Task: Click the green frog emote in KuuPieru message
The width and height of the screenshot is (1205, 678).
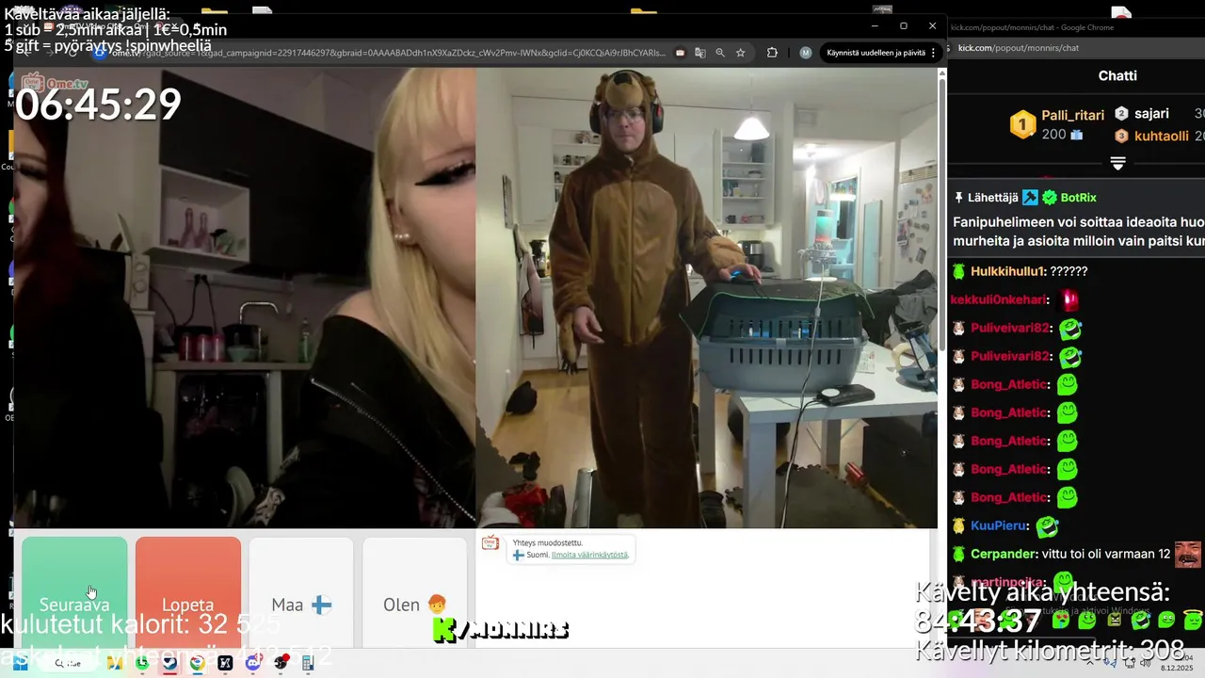Action: 1048,526
